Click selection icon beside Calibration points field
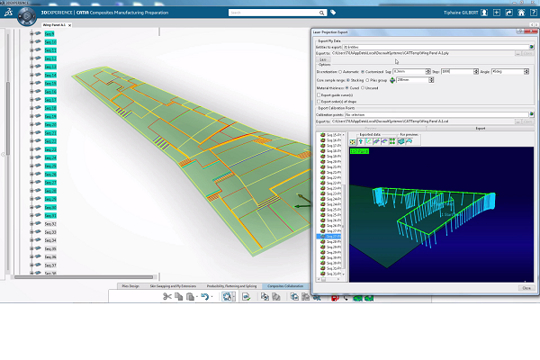 pos(532,114)
